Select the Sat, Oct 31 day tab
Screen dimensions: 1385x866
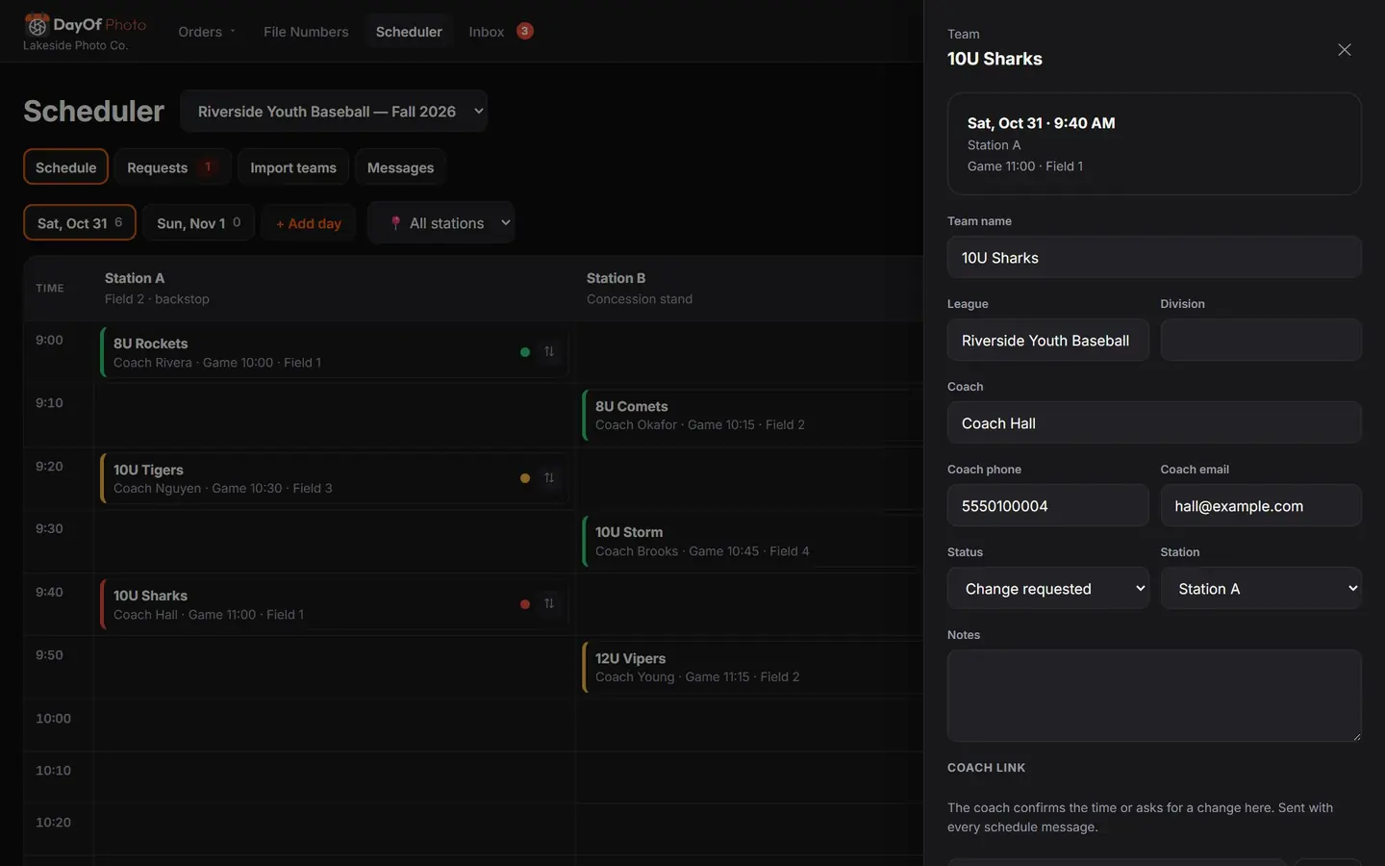tap(80, 222)
